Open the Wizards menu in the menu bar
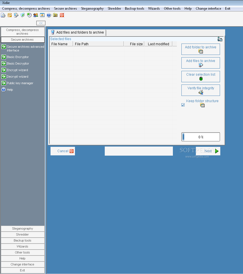 tap(154, 9)
